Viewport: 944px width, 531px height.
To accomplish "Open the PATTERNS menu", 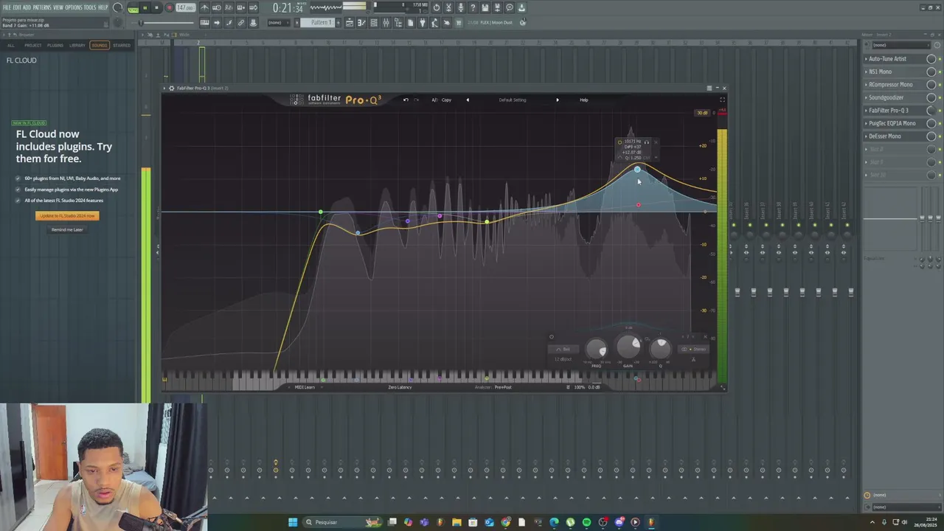I will tap(42, 7).
